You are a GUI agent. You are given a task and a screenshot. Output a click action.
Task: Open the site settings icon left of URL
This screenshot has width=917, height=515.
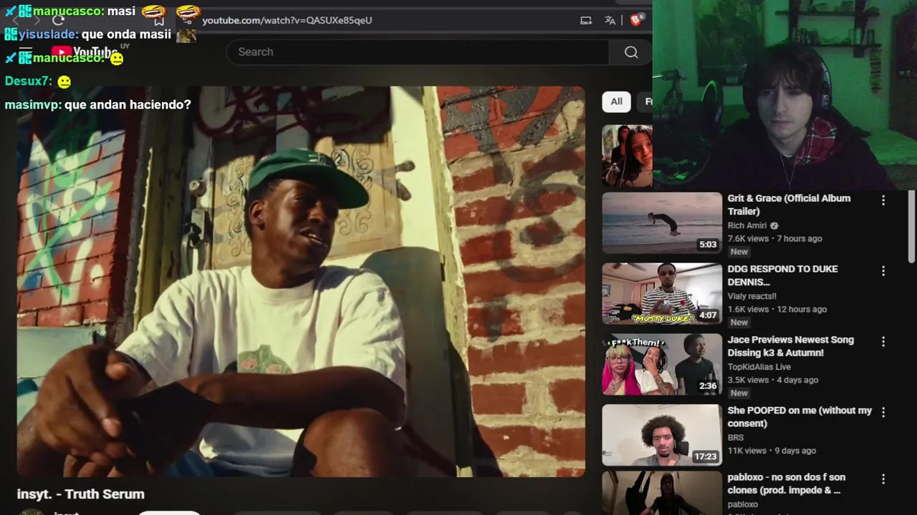(188, 20)
